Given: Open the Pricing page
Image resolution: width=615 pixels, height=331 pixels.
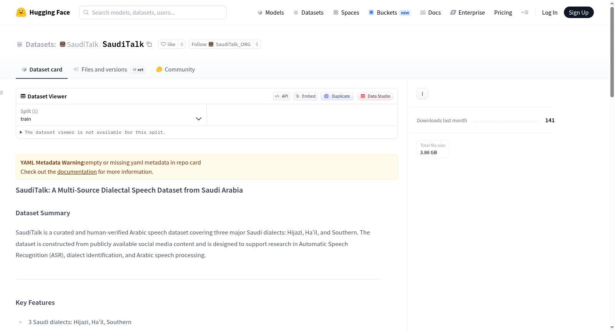Looking at the screenshot, I should [x=503, y=12].
